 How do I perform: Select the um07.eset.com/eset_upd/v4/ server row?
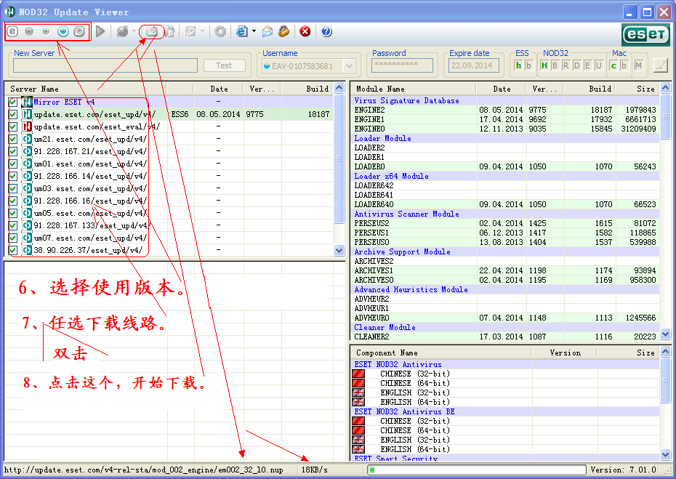[170, 238]
